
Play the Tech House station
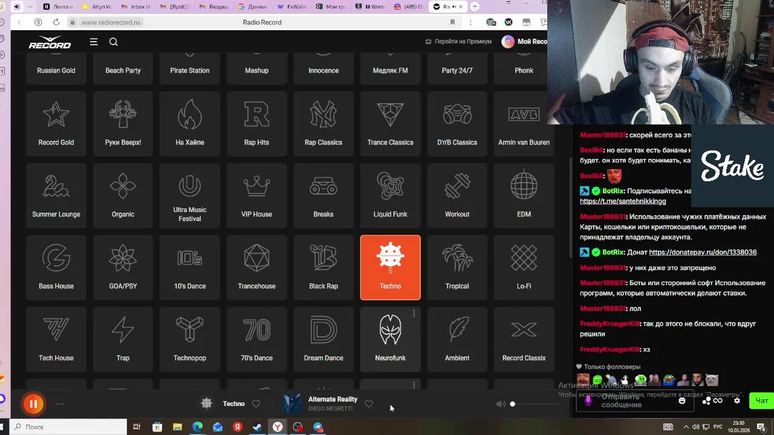pyautogui.click(x=56, y=339)
